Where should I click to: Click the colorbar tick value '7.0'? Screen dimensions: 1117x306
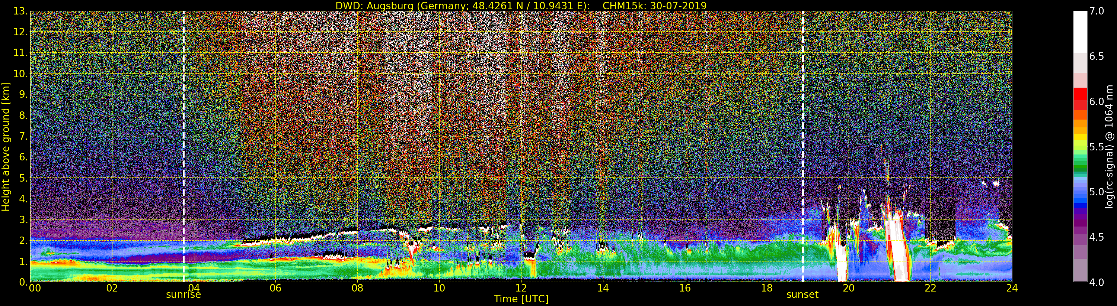[x=1097, y=11]
